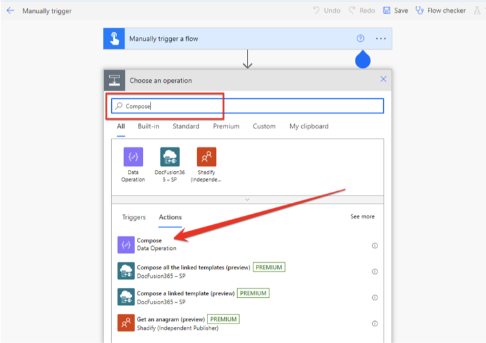The width and height of the screenshot is (486, 343).
Task: Click the search magnifier icon
Action: click(x=119, y=106)
